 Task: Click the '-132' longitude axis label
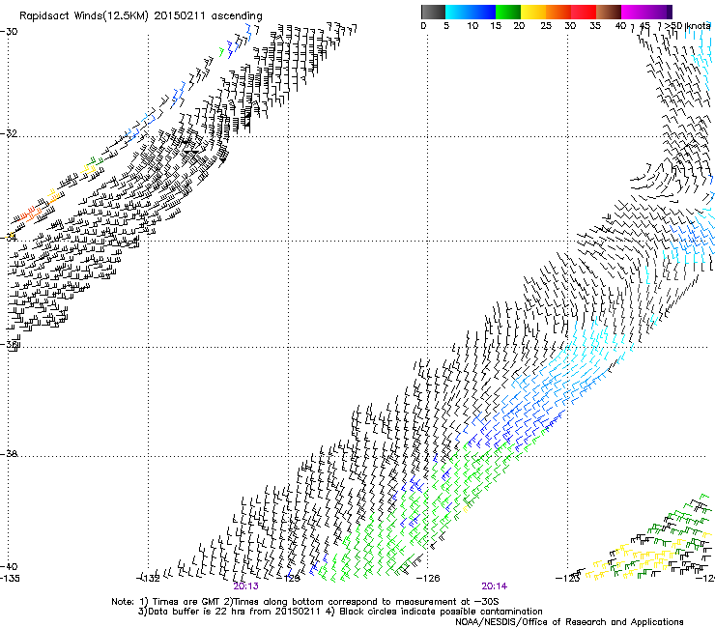[149, 579]
